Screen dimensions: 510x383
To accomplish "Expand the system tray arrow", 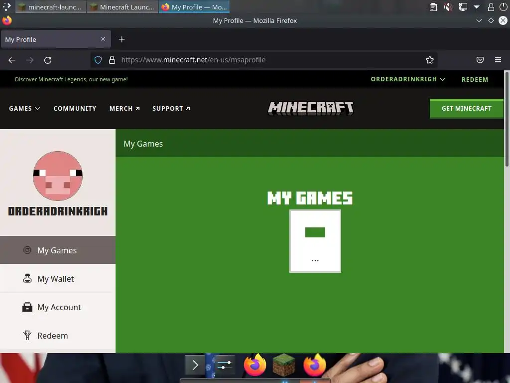I will 477,7.
